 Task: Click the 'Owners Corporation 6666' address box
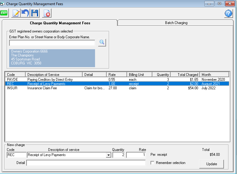click(52, 58)
